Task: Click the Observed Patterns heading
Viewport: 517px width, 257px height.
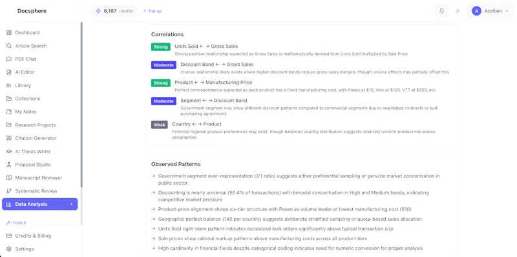Action: (176, 164)
